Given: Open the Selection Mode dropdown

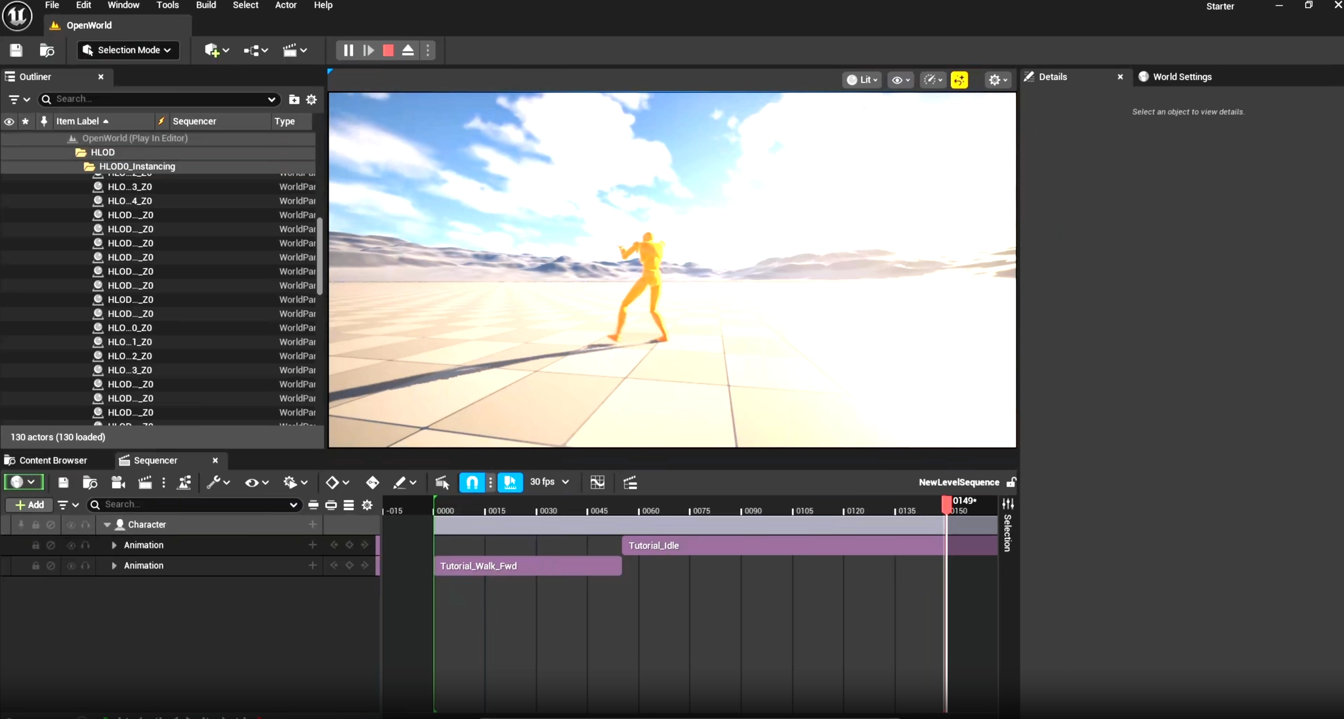Looking at the screenshot, I should (x=129, y=50).
